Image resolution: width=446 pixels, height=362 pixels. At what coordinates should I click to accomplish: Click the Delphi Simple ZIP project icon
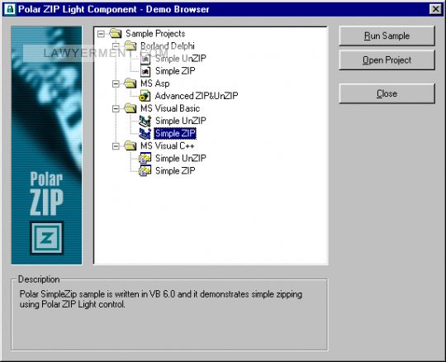click(x=145, y=71)
